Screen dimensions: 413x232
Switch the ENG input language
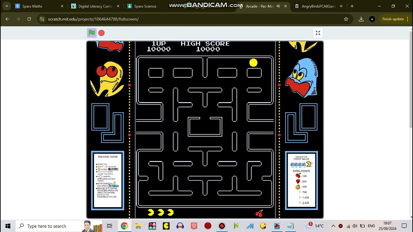371,226
